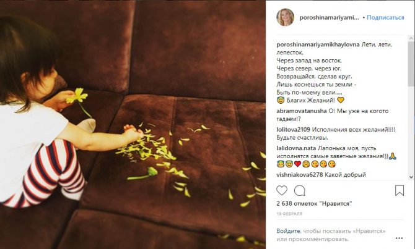Click the yellow heart emoji in caption

click(341, 100)
